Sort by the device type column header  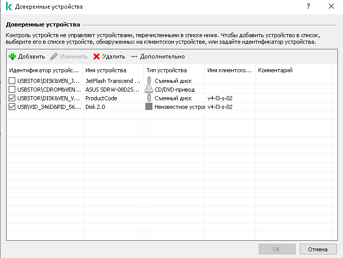click(167, 70)
